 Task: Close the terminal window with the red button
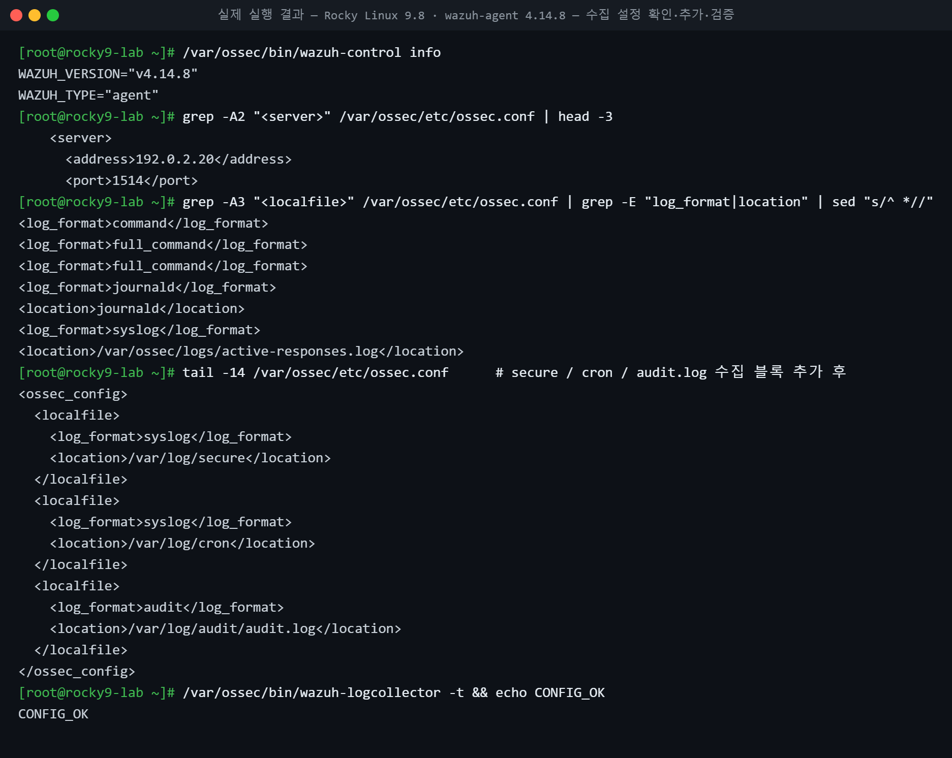16,15
